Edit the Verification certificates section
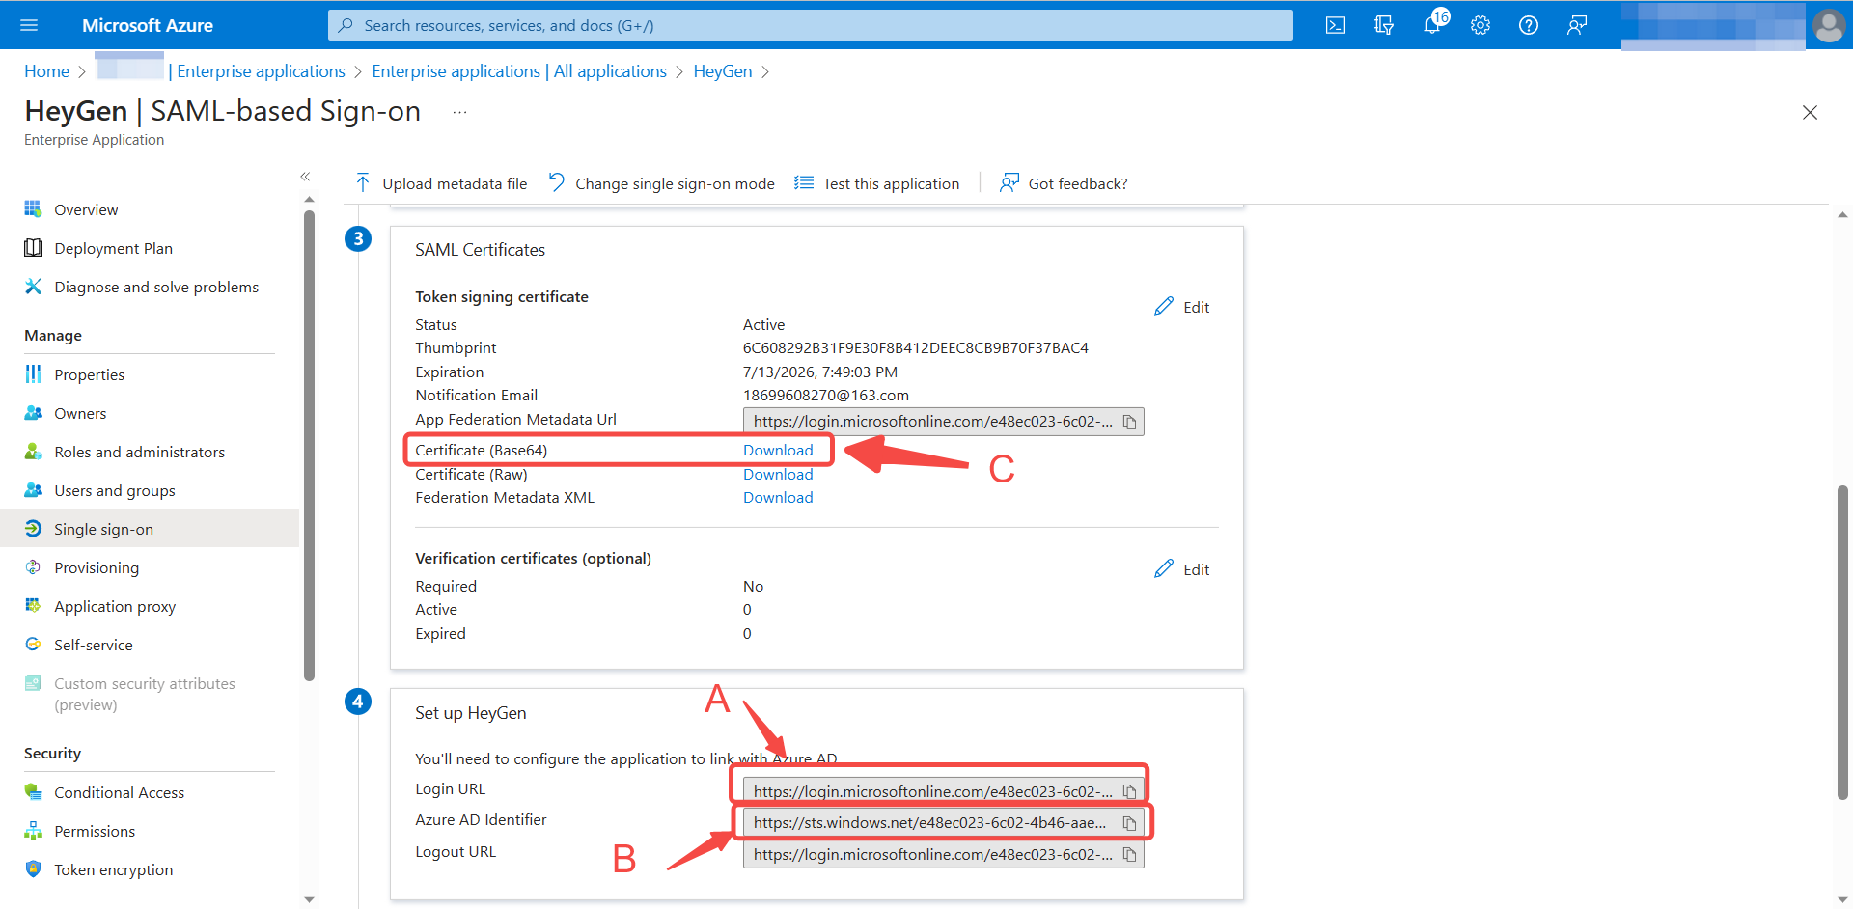The image size is (1853, 909). click(1182, 569)
